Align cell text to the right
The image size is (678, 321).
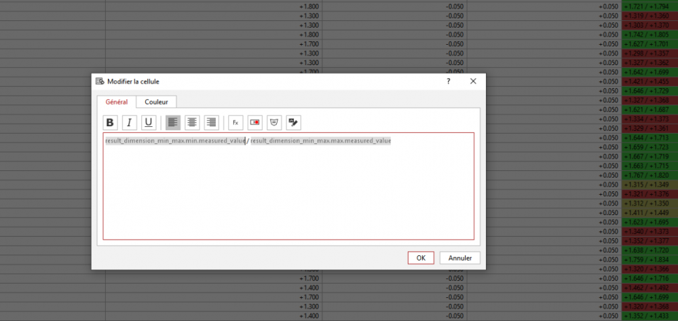[x=212, y=123]
